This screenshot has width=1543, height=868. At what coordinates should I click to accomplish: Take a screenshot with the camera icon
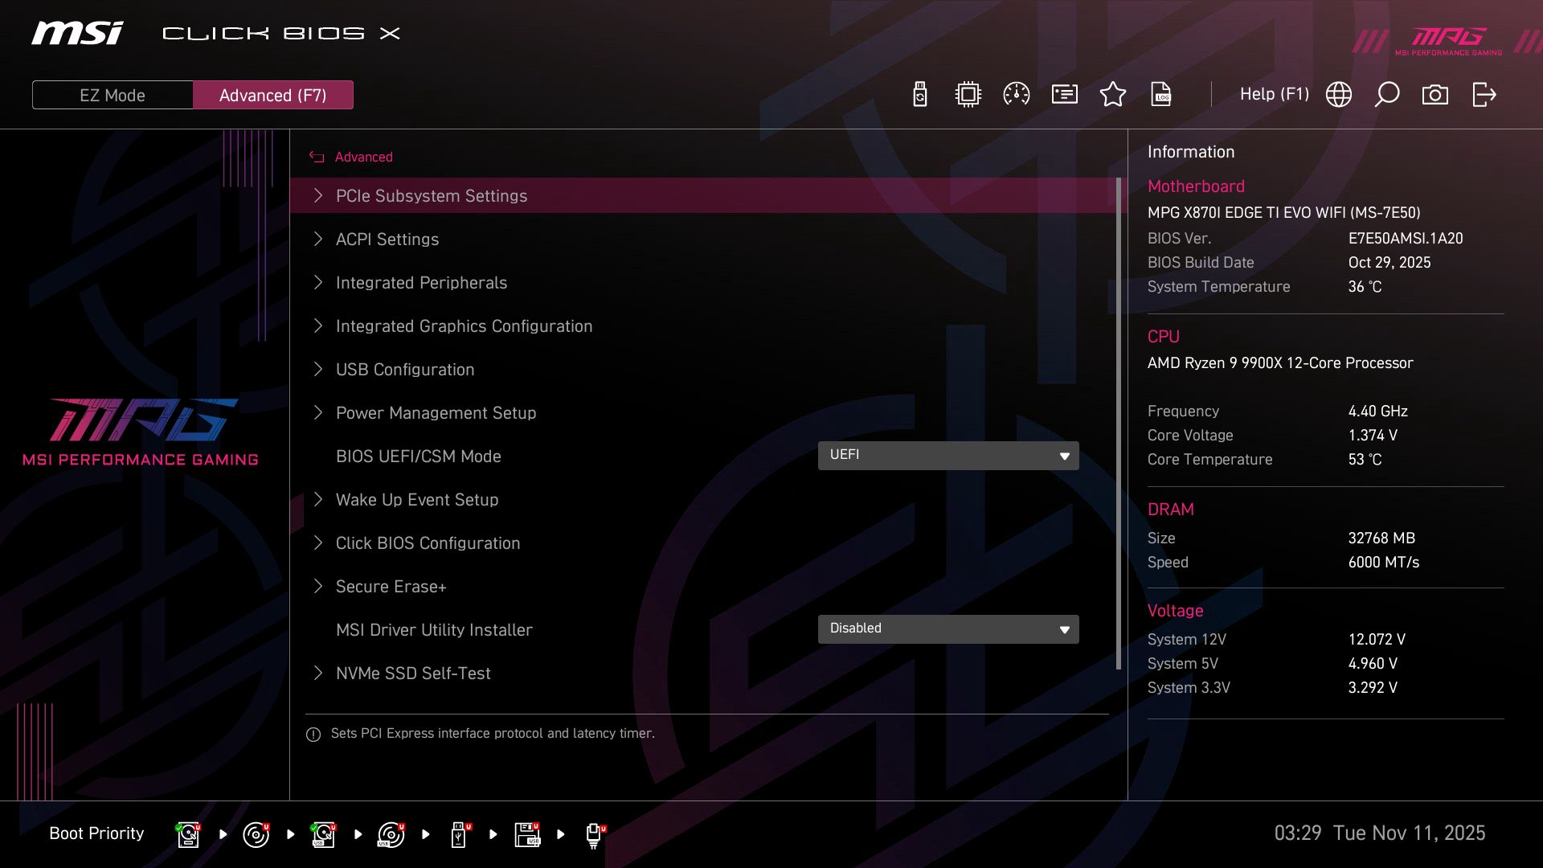point(1435,94)
